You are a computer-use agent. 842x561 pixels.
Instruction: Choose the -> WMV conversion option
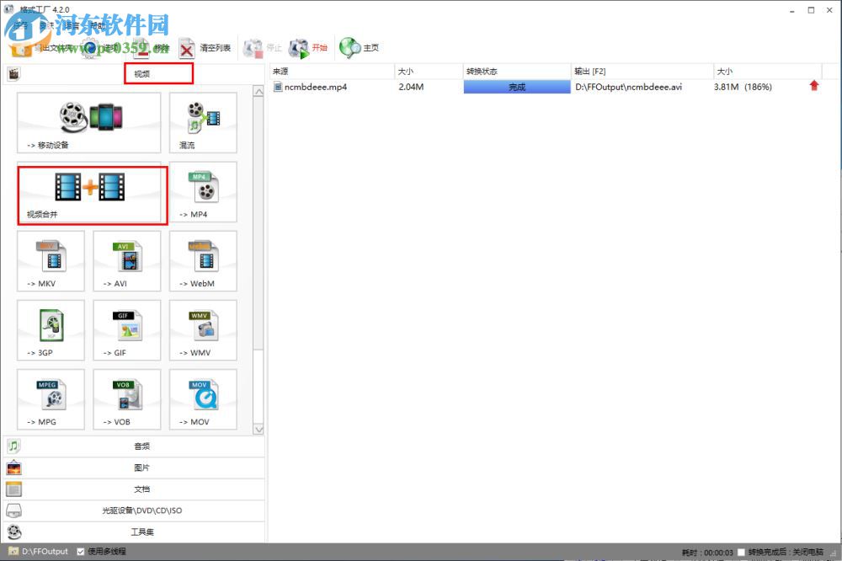(x=203, y=330)
